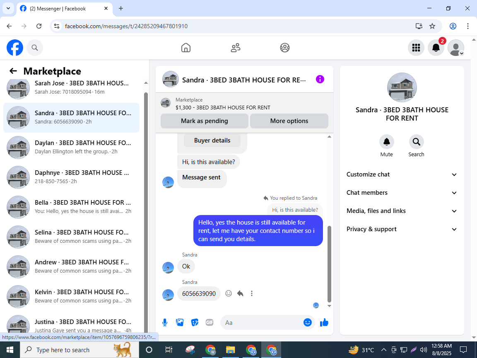Attach a file with the photo icon
Image resolution: width=477 pixels, height=358 pixels.
tap(180, 322)
